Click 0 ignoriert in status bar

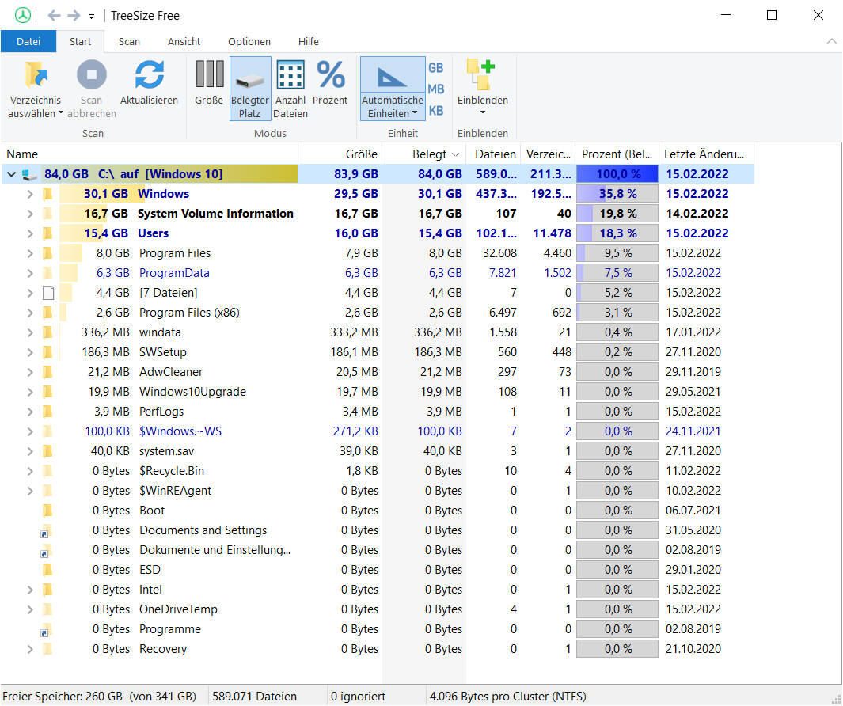pos(358,697)
